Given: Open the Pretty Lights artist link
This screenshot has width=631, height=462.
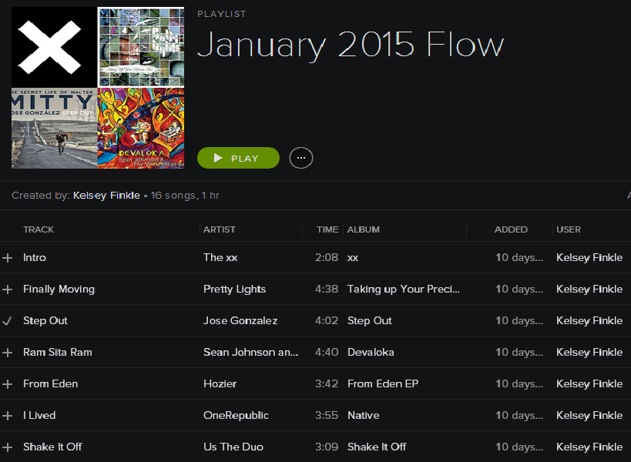Looking at the screenshot, I should tap(234, 290).
